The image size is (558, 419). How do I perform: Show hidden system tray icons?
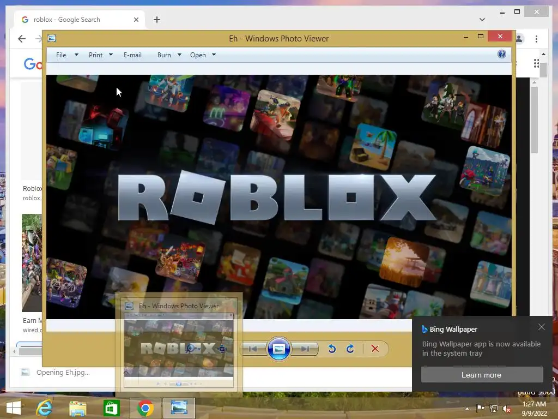(x=467, y=409)
